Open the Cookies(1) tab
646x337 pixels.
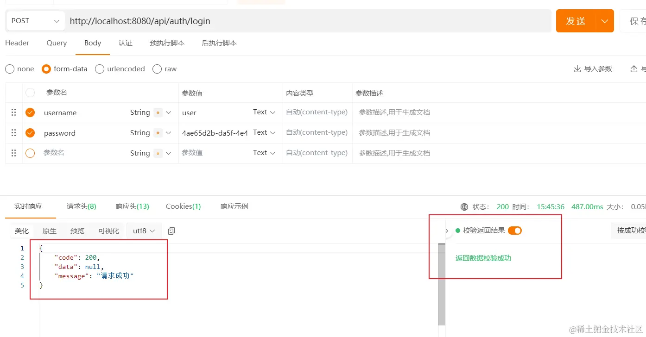(184, 206)
